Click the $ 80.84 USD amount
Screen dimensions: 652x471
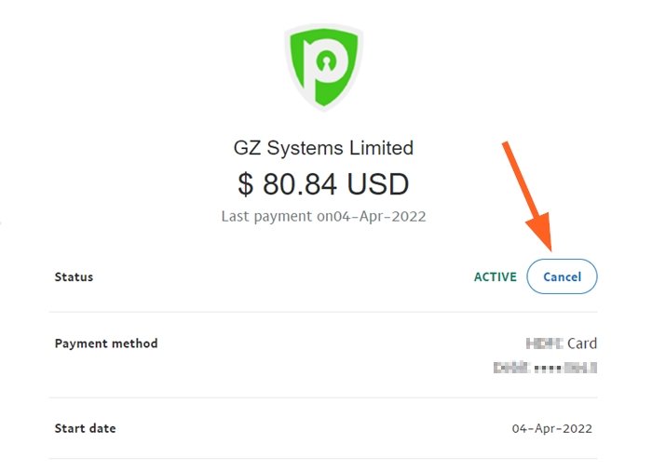click(x=323, y=183)
